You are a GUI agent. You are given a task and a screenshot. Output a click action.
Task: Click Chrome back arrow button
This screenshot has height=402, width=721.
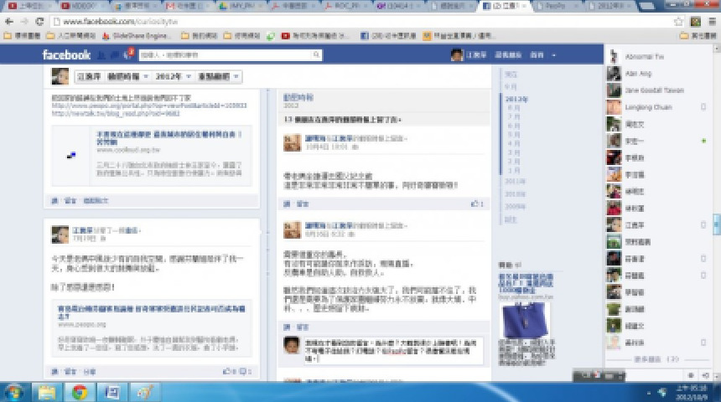pos(8,21)
